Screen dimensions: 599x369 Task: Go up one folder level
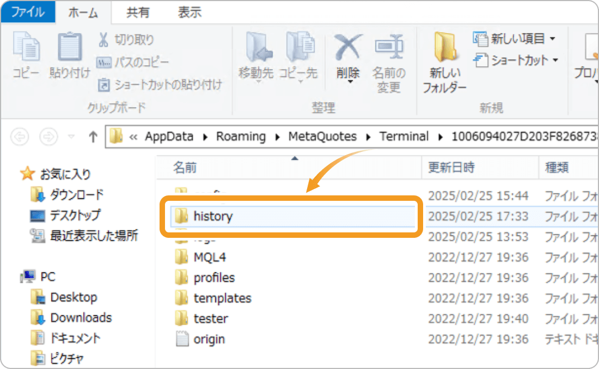[93, 137]
